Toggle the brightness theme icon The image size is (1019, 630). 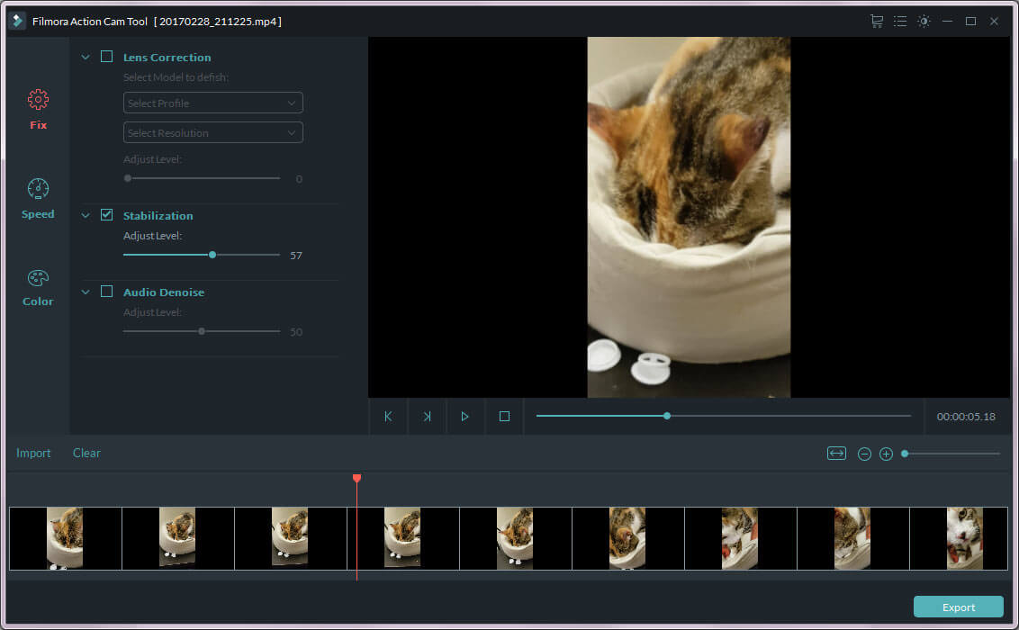click(x=924, y=21)
